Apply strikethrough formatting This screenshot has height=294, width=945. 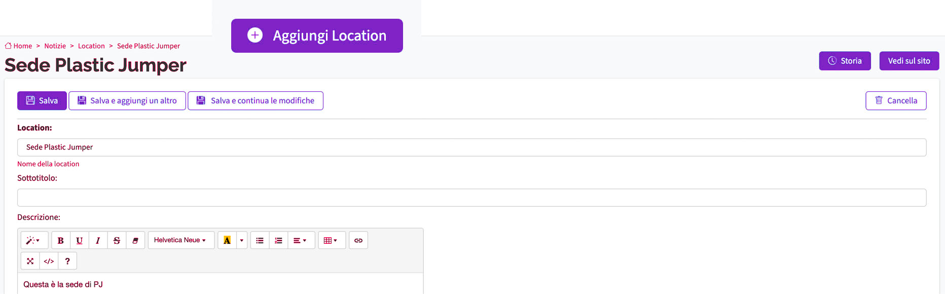click(x=117, y=240)
